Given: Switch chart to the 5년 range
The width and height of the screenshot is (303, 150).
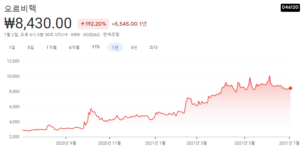Looking at the screenshot, I should (134, 47).
